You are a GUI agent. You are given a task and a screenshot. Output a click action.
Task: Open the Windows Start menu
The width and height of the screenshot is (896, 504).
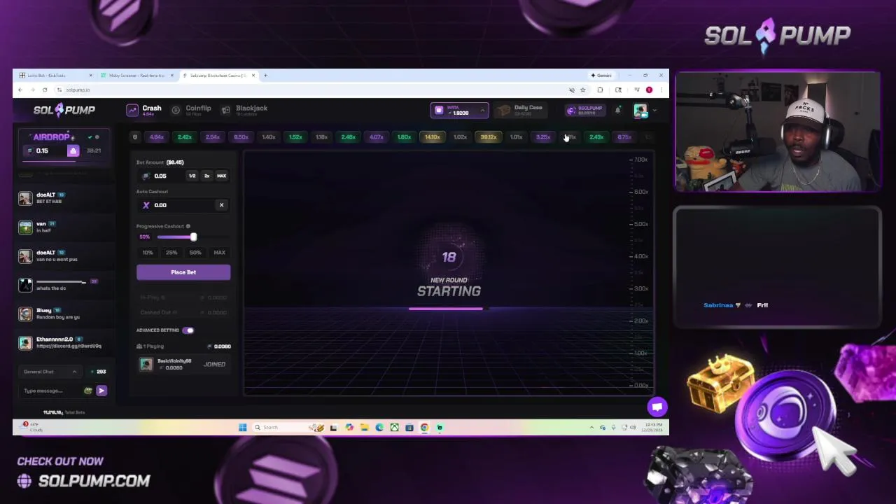242,427
